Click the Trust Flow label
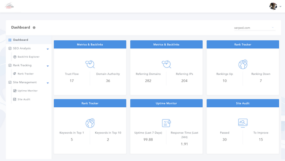The height and width of the screenshot is (161, 285). (x=72, y=74)
